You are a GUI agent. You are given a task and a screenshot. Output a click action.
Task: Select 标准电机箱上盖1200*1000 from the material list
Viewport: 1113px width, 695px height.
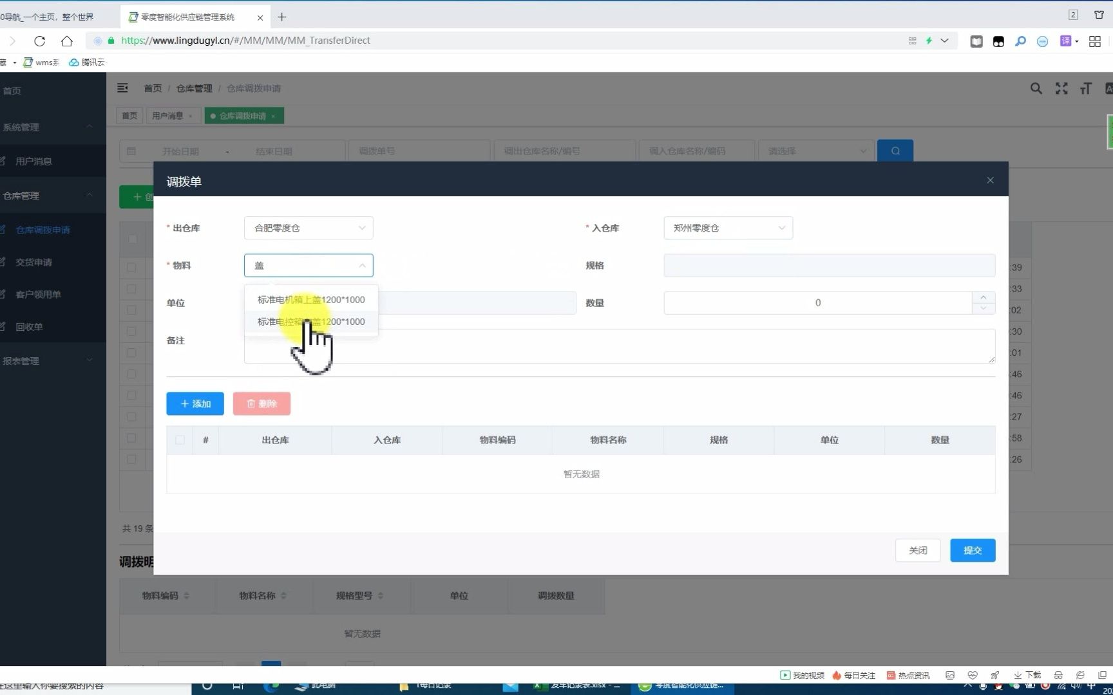[311, 300]
